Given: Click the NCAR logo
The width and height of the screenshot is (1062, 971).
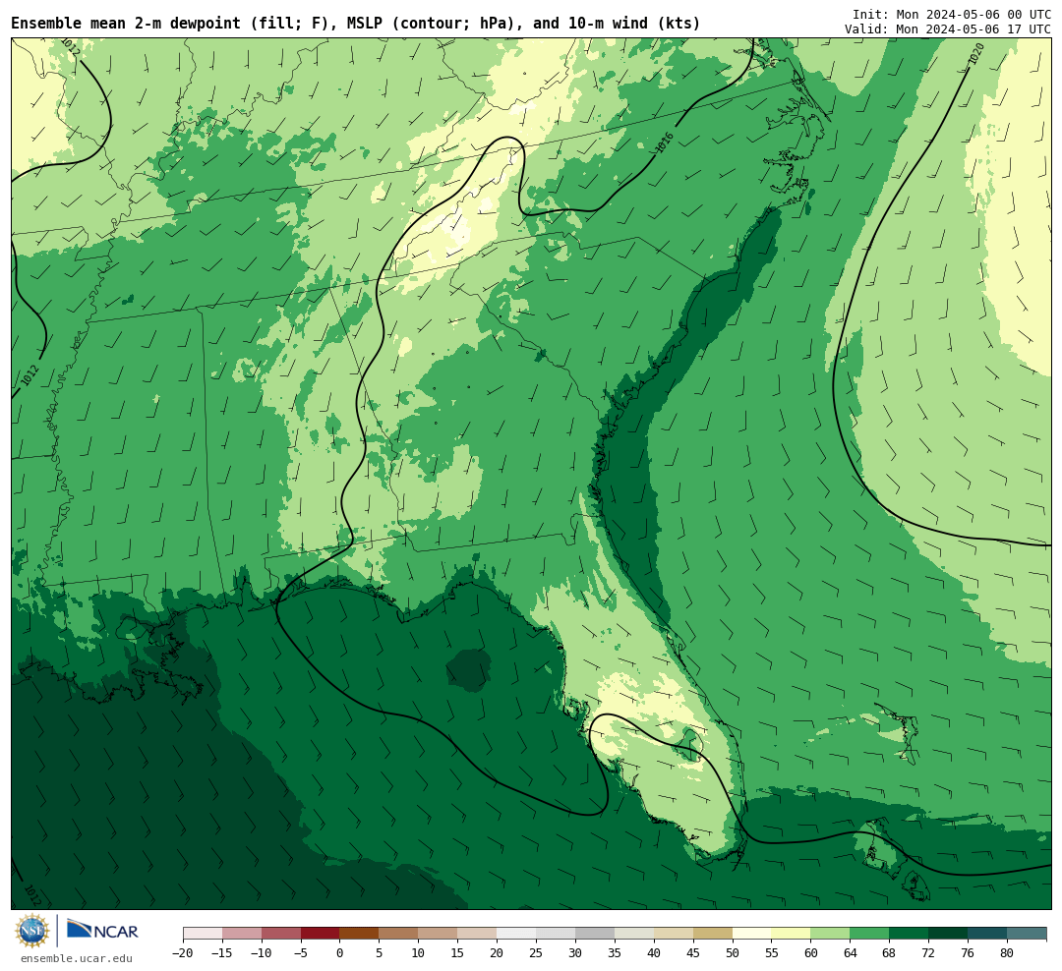Looking at the screenshot, I should tap(102, 931).
